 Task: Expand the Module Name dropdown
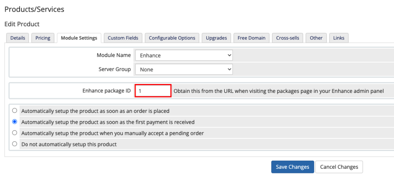coord(184,55)
